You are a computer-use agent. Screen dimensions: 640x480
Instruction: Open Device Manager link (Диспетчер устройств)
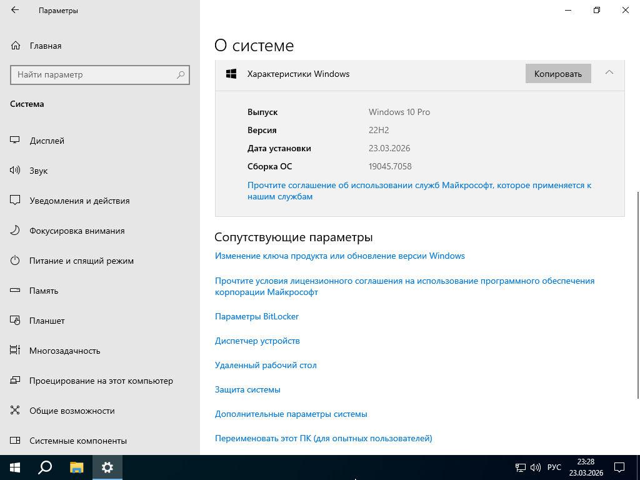[257, 341]
